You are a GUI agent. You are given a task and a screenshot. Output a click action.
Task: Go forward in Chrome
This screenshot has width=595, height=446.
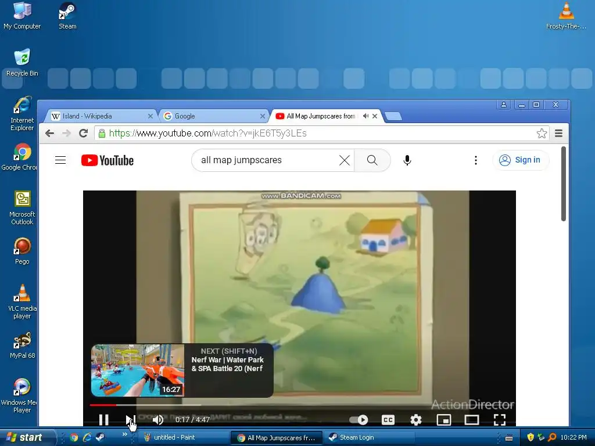click(66, 133)
